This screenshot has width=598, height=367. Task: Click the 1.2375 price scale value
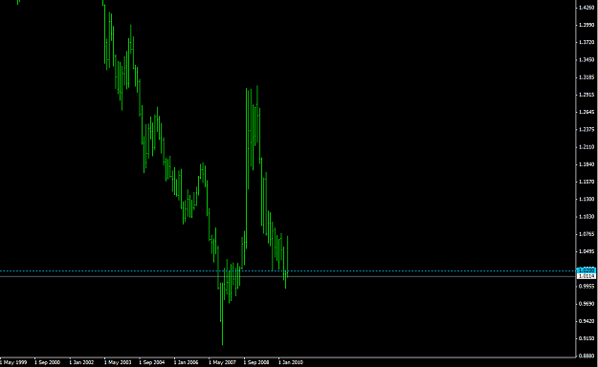[x=587, y=130]
